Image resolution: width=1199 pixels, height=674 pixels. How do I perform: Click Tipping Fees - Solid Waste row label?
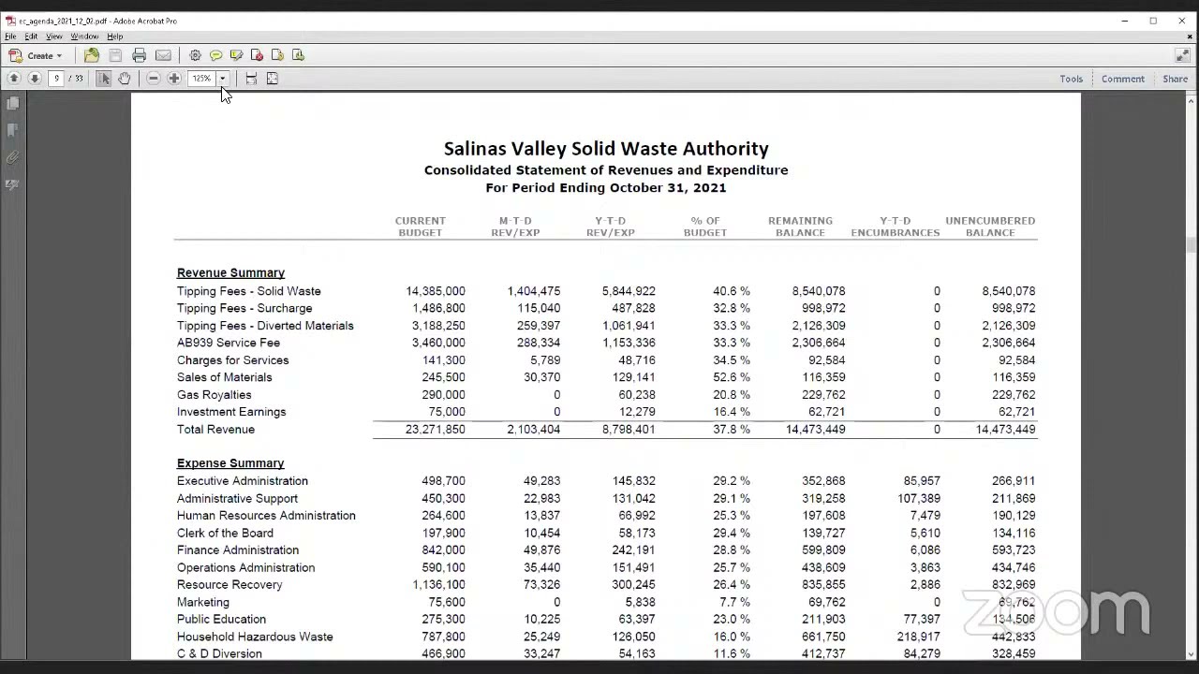(x=249, y=291)
